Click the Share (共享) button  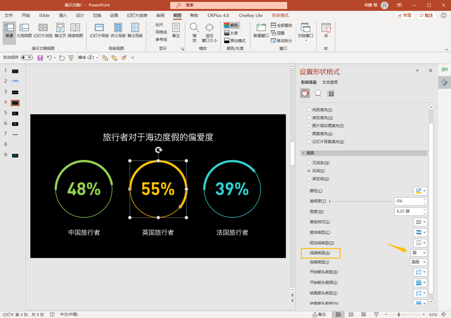point(405,15)
